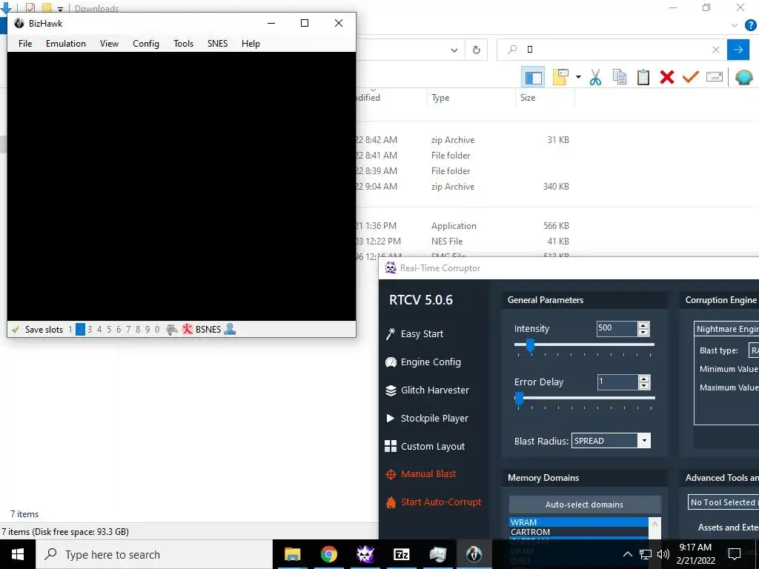Viewport: 759px width, 569px height.
Task: Select save slot 7 in BizHawk
Action: coord(128,330)
